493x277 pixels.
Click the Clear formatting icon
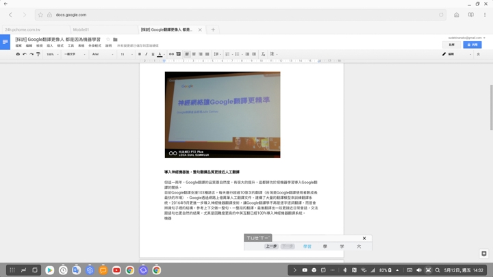click(x=263, y=54)
